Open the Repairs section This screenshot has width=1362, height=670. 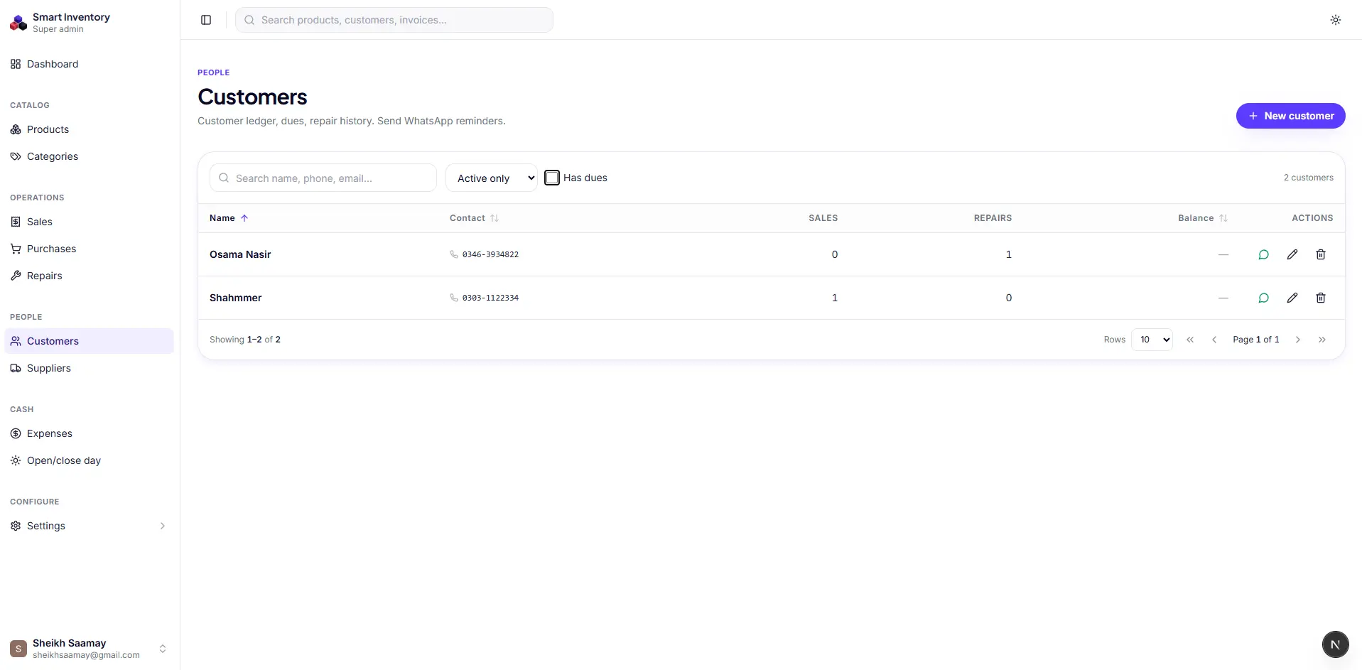coord(90,276)
